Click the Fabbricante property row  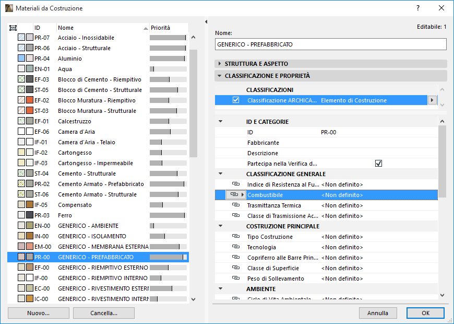[326, 143]
